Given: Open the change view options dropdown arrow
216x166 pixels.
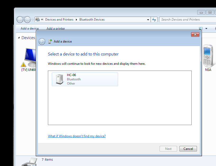Looking at the screenshot, I should click(x=206, y=29).
